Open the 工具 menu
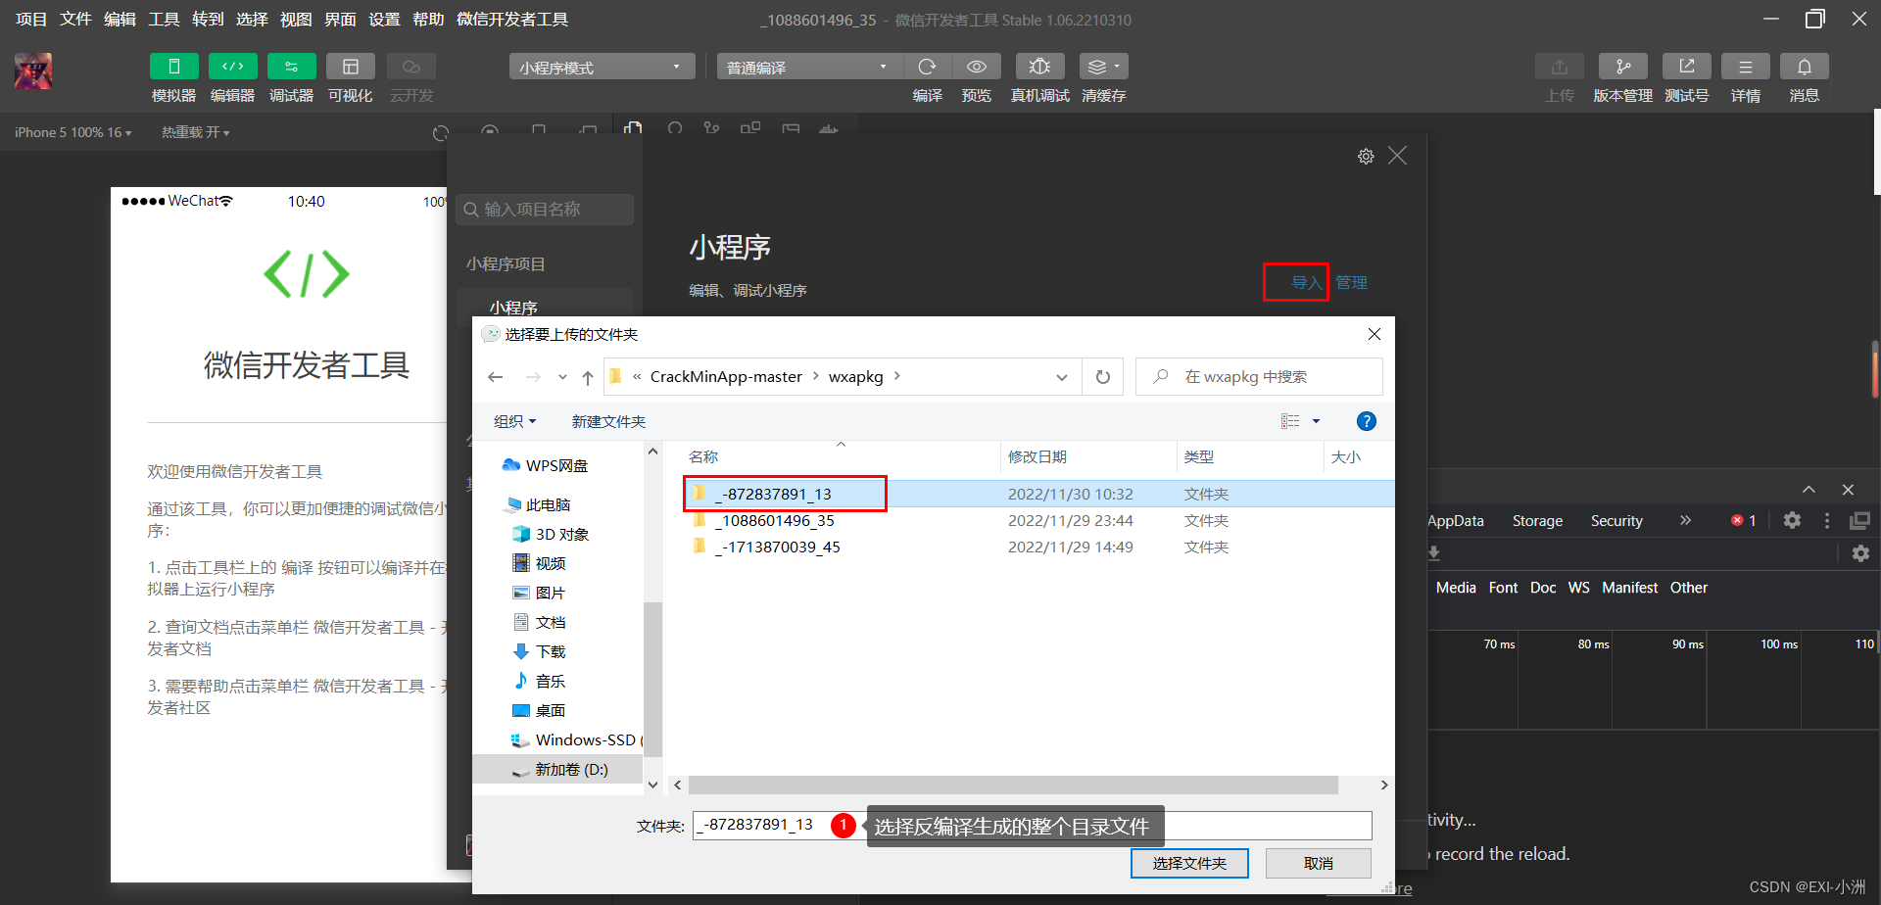Image resolution: width=1881 pixels, height=905 pixels. pyautogui.click(x=164, y=20)
